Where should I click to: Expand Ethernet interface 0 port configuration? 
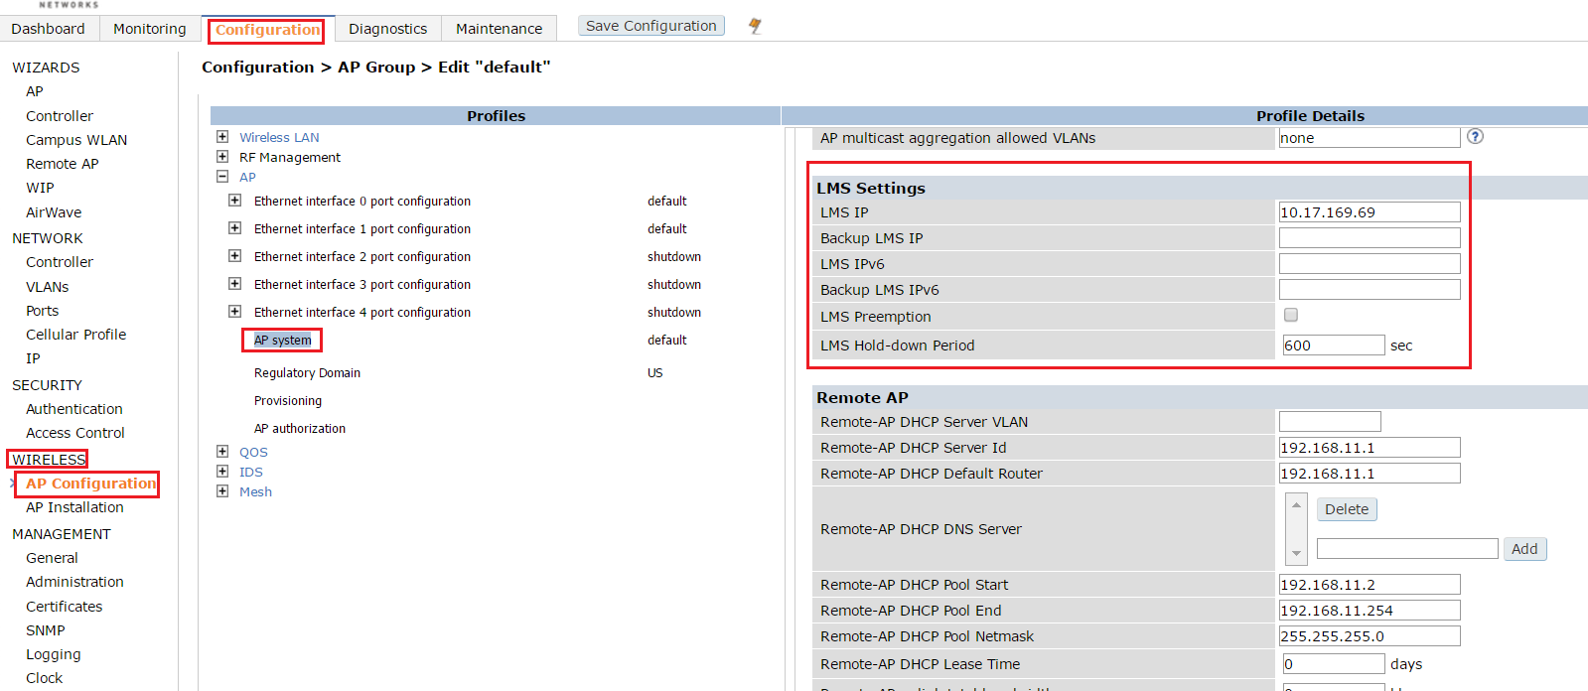(x=234, y=201)
